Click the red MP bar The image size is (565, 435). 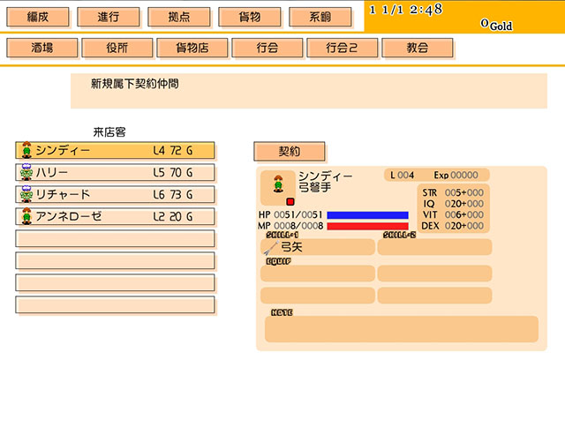pos(367,226)
